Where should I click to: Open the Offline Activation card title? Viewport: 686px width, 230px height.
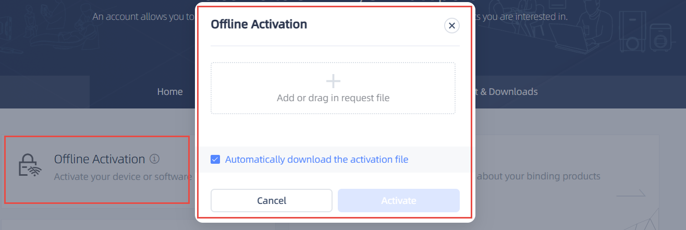pos(100,159)
